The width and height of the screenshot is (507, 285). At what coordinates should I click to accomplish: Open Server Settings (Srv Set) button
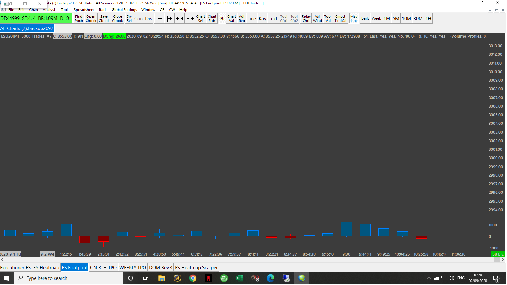pos(129,19)
